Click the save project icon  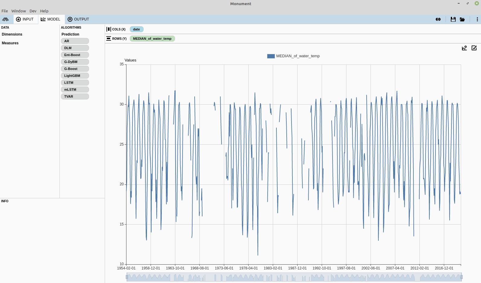[453, 19]
